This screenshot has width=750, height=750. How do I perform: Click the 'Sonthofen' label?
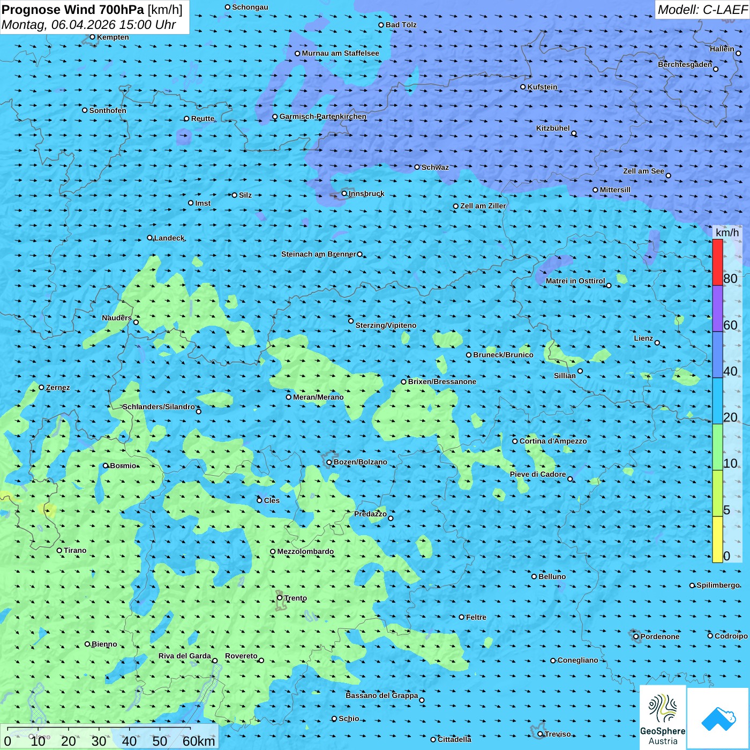108,110
